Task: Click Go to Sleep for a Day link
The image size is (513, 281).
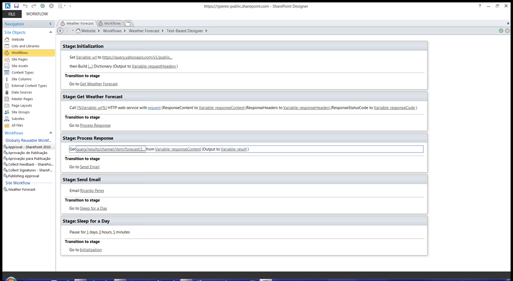Action: click(94, 208)
